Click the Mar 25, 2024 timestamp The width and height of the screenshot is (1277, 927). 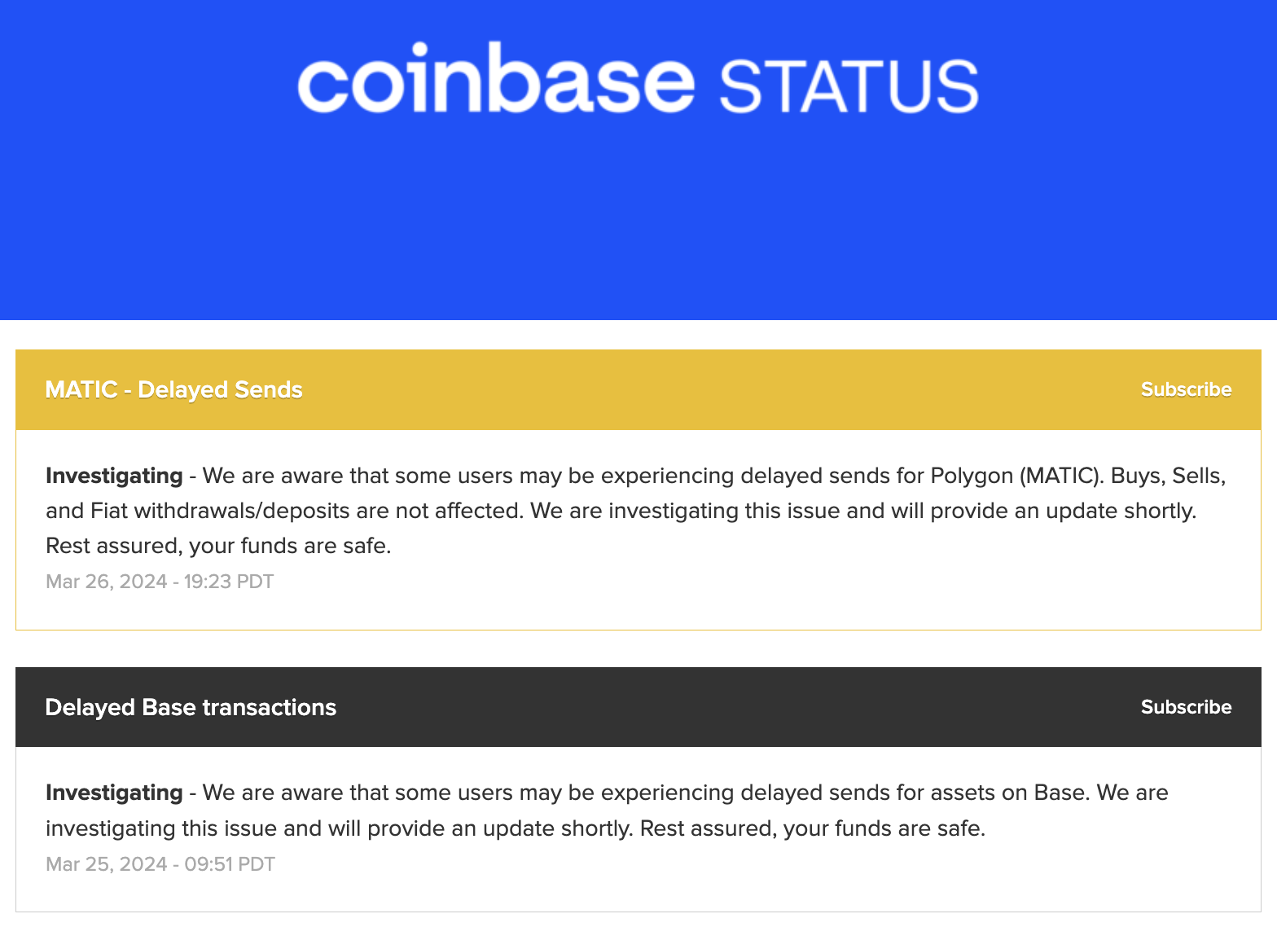coord(160,863)
